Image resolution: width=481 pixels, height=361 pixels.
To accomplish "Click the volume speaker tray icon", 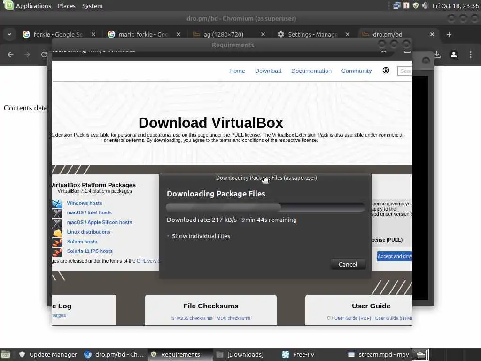I will pos(425,6).
